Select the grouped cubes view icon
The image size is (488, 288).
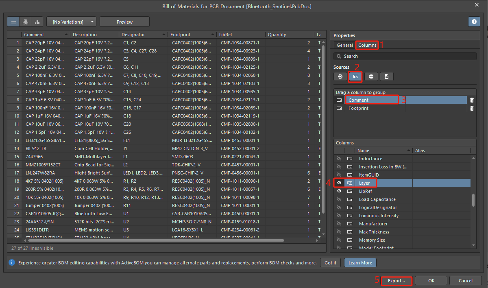point(25,22)
